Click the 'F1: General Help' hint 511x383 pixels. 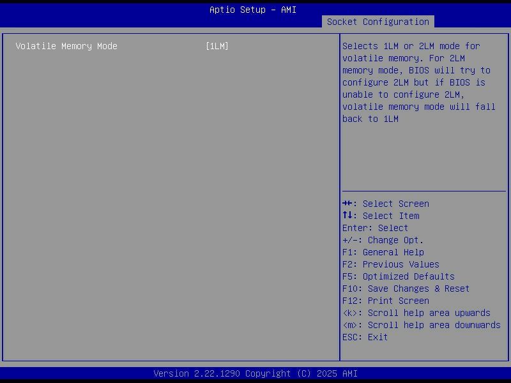383,252
